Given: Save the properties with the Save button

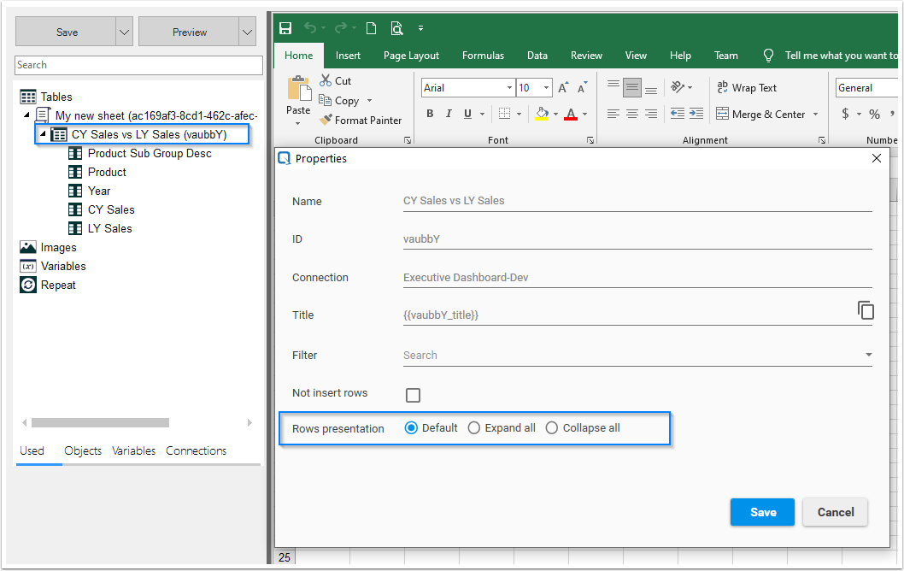Looking at the screenshot, I should pyautogui.click(x=762, y=512).
